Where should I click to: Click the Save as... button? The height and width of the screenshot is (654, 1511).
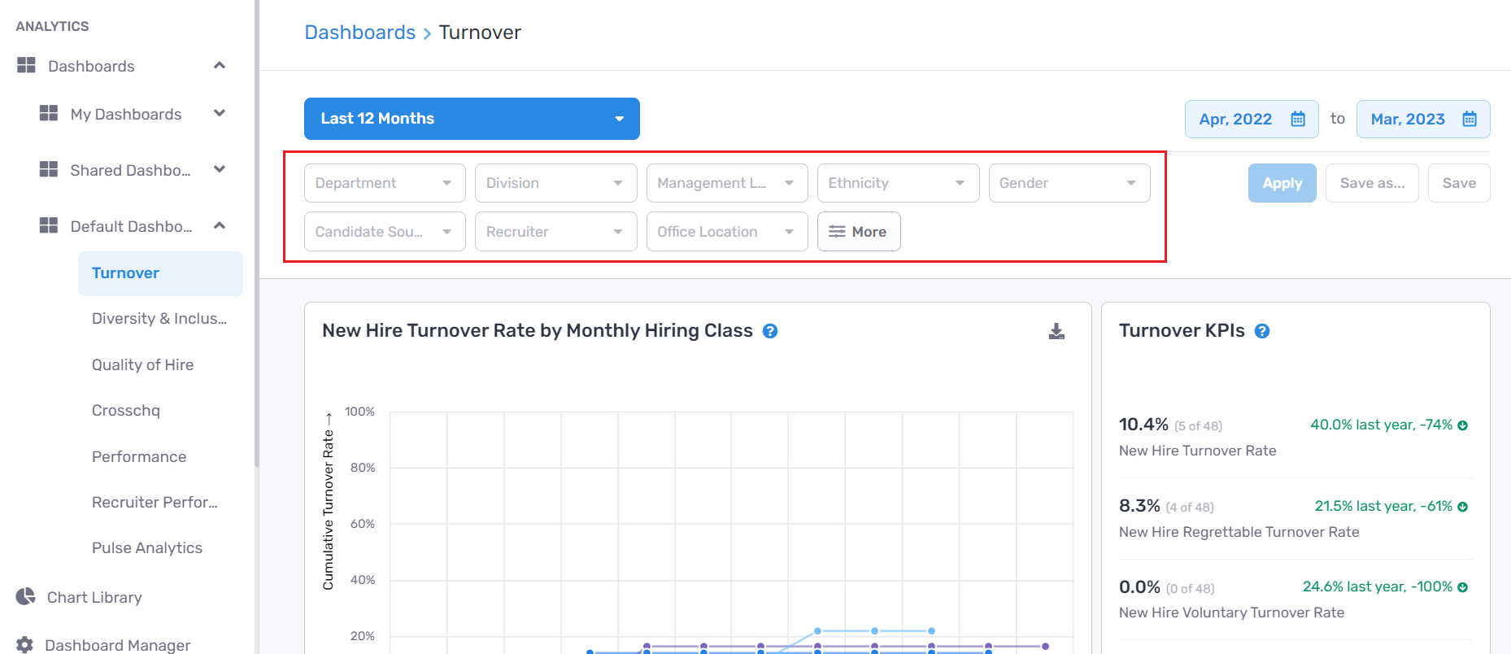[1372, 183]
